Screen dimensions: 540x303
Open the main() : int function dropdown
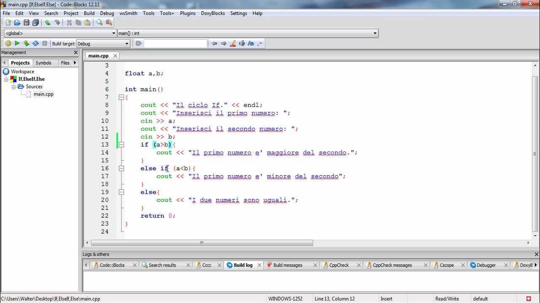[375, 33]
